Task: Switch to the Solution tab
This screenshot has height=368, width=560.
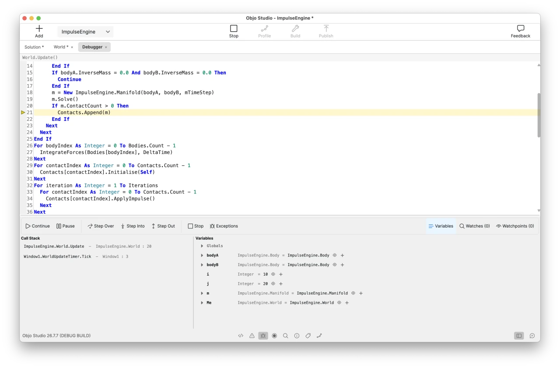Action: coord(34,47)
